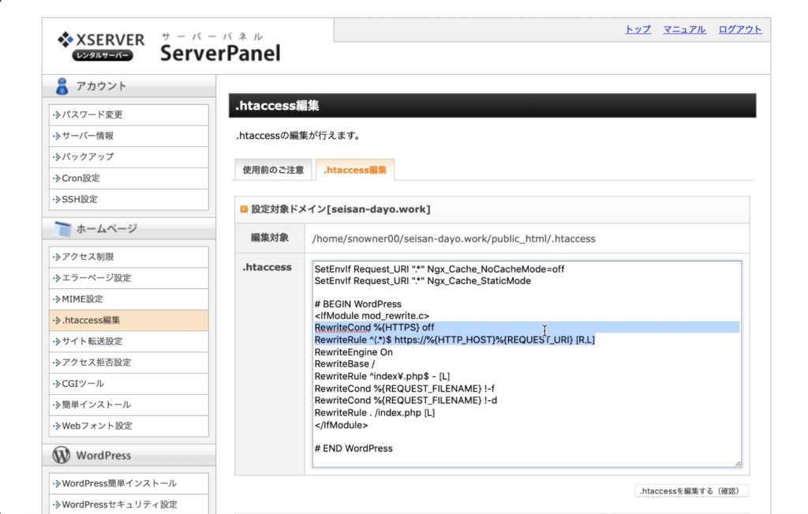Screen dimensions: 808x514
Task: Click the アカウント section person icon
Action: (x=62, y=86)
